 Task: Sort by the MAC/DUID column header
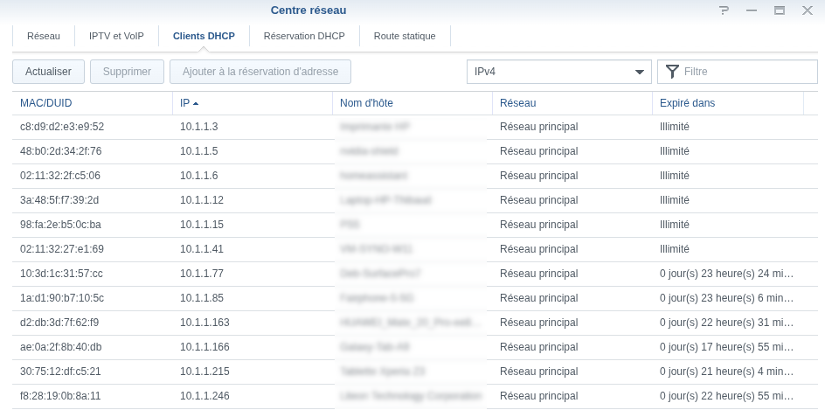click(x=46, y=103)
